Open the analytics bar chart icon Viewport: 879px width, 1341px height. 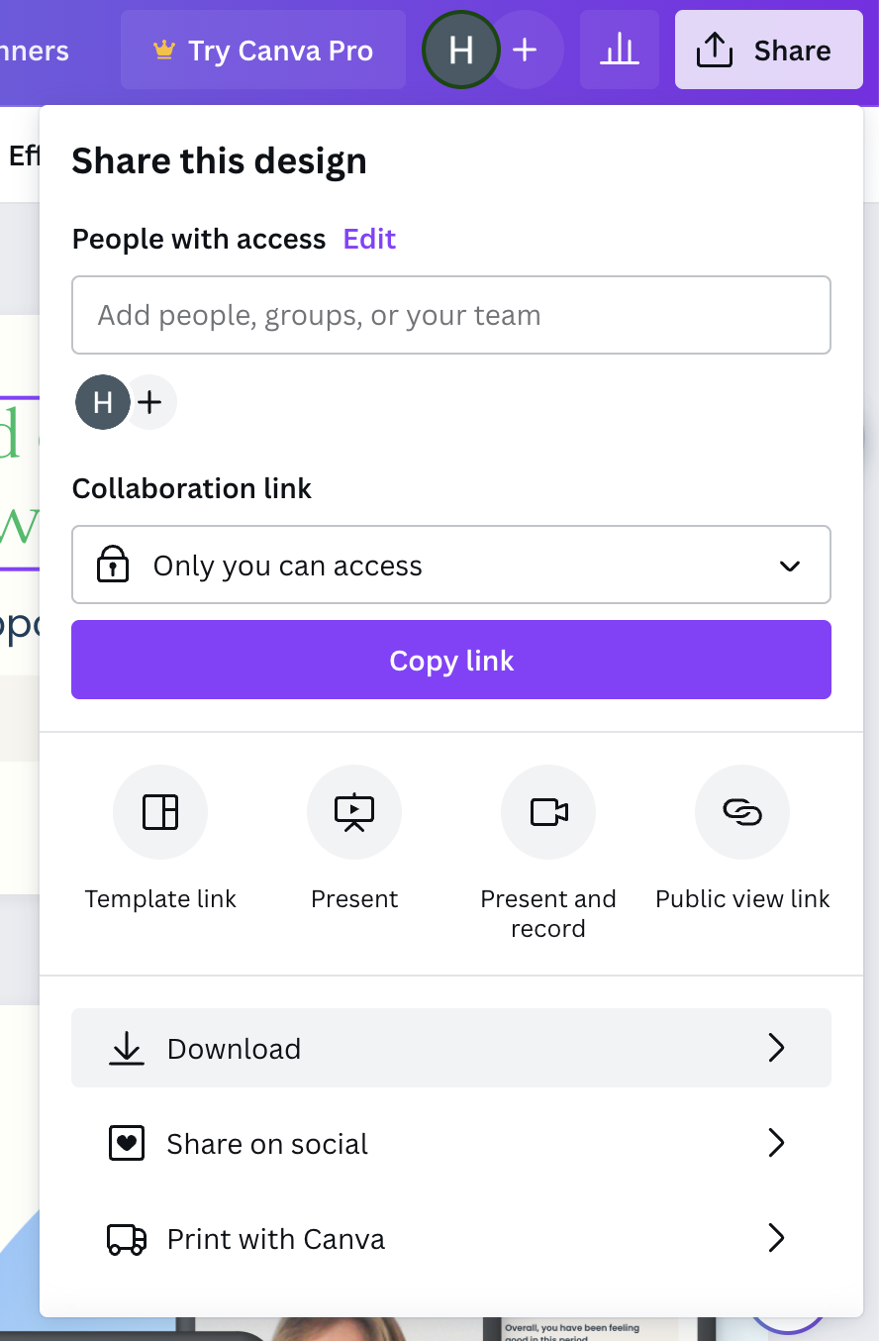click(620, 51)
